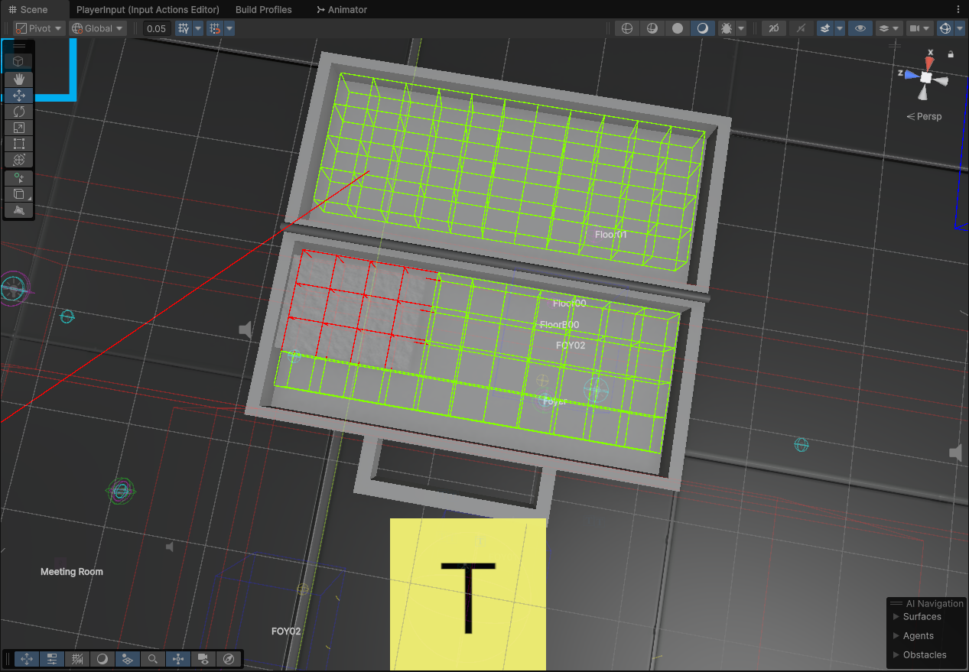Toggle scene audio mute
The image size is (969, 672).
[800, 28]
